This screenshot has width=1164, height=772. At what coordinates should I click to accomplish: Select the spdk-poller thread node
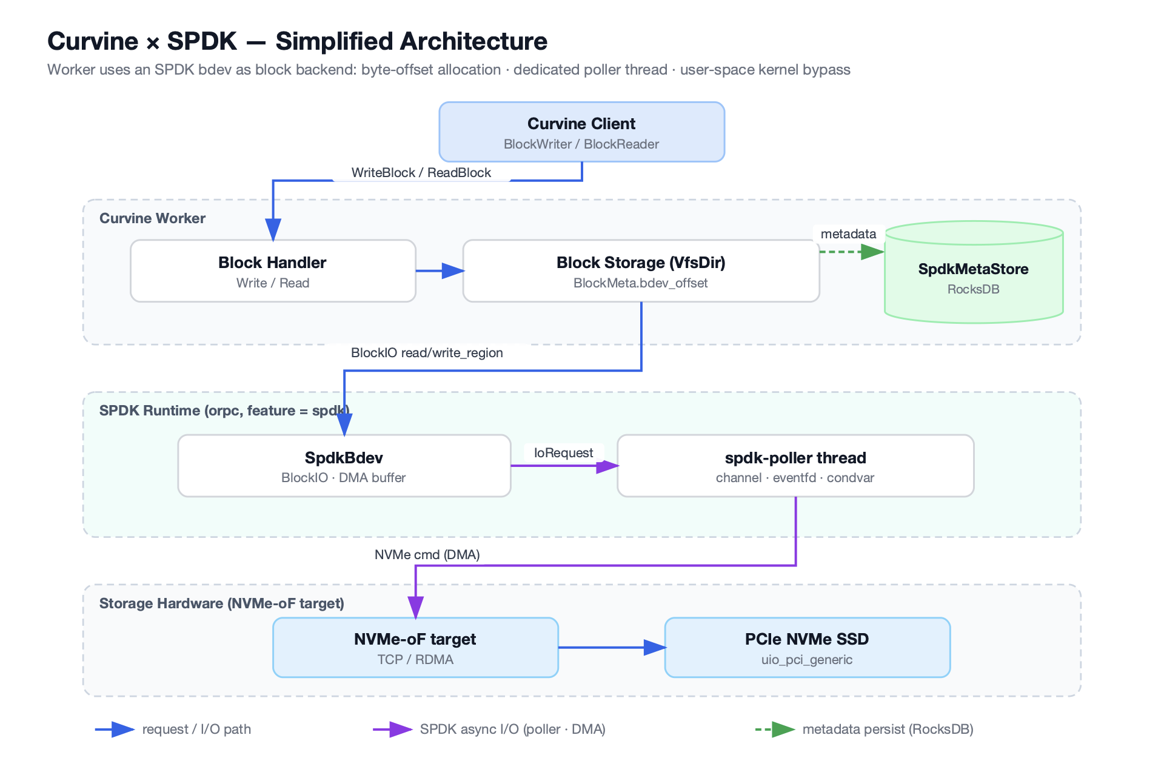pos(795,466)
